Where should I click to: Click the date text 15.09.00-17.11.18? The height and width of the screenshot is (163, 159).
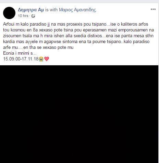[21, 59]
